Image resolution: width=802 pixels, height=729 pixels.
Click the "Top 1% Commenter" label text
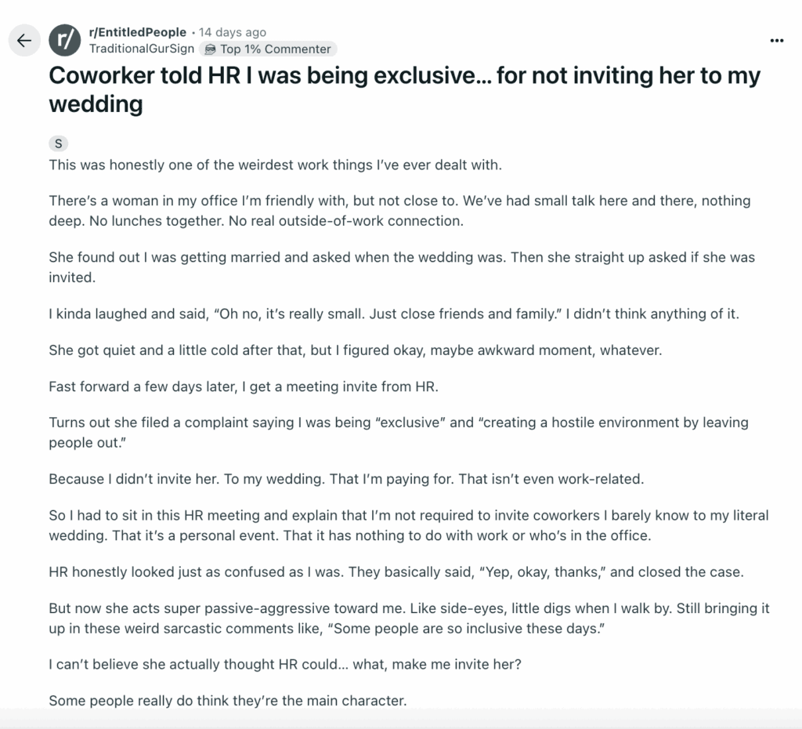[275, 49]
